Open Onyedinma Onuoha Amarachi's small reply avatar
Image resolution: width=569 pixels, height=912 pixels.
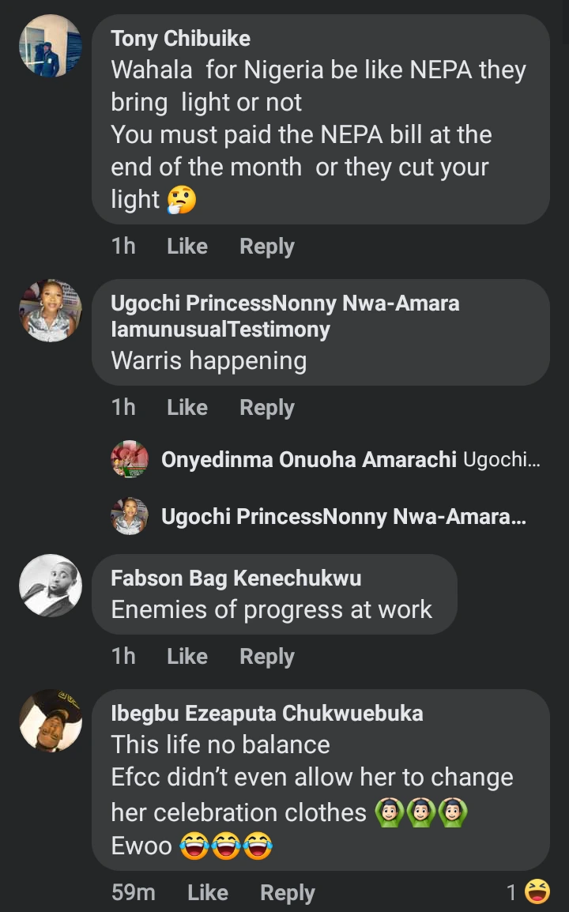click(130, 459)
